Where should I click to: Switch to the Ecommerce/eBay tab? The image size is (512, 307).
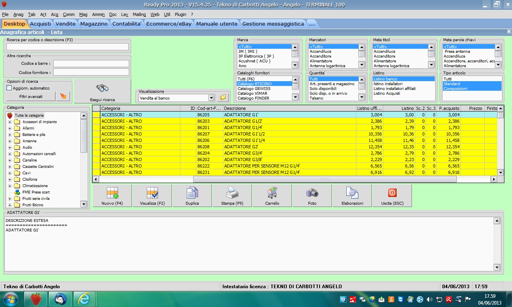pos(169,24)
